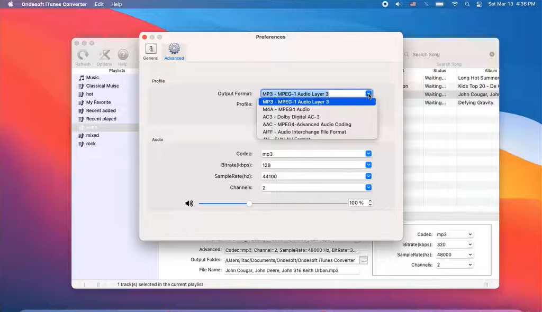The height and width of the screenshot is (312, 542).
Task: Click the battery status icon
Action: click(x=440, y=4)
